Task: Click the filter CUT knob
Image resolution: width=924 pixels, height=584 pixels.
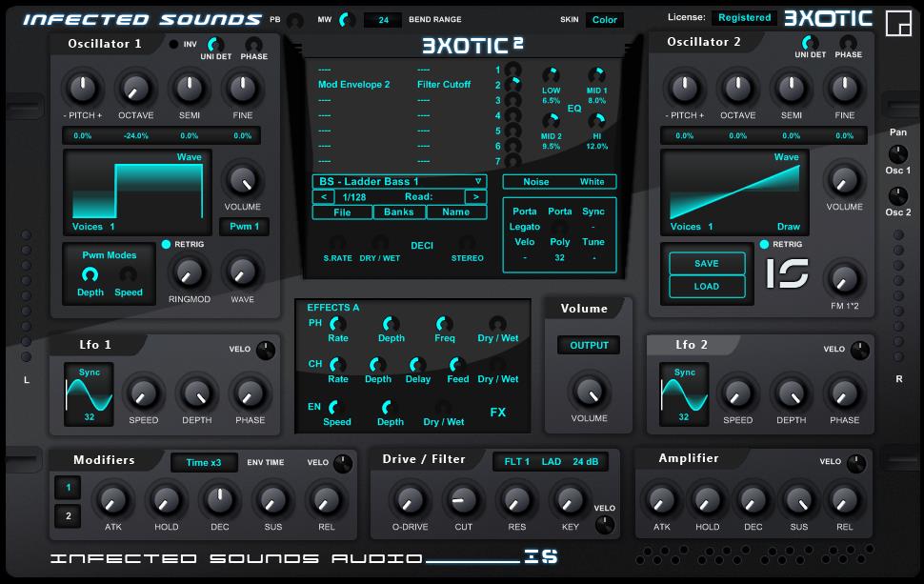Action: (x=463, y=500)
